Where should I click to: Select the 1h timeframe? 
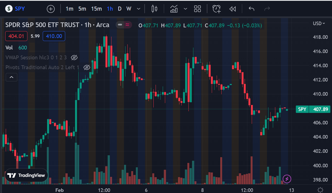[110, 9]
